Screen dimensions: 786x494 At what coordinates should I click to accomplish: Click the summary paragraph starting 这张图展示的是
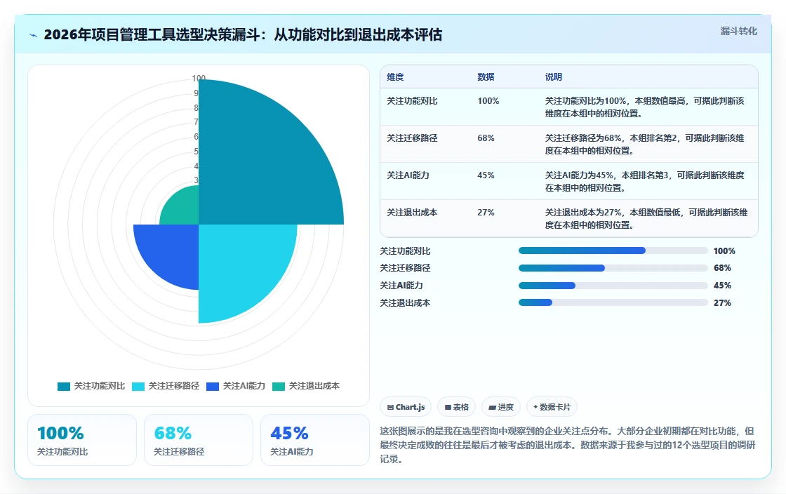[568, 445]
